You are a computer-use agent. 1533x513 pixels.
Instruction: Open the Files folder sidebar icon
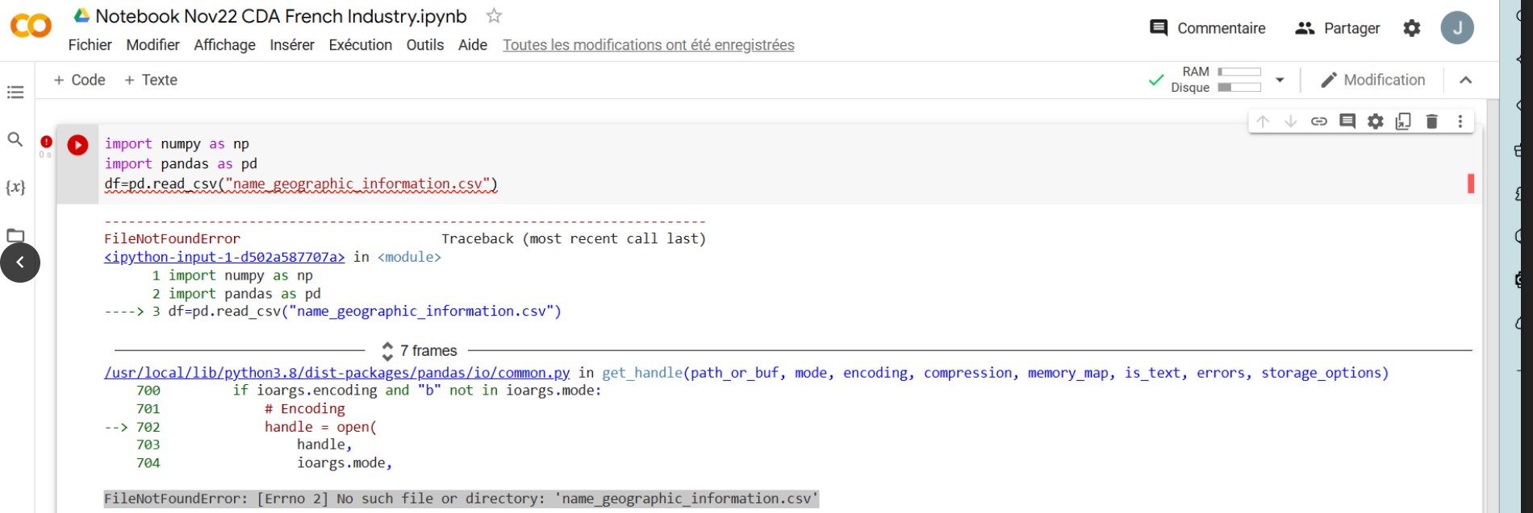tap(15, 235)
